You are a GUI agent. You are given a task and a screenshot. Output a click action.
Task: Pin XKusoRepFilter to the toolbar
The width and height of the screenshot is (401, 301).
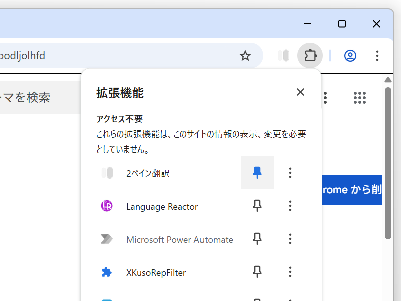point(257,272)
